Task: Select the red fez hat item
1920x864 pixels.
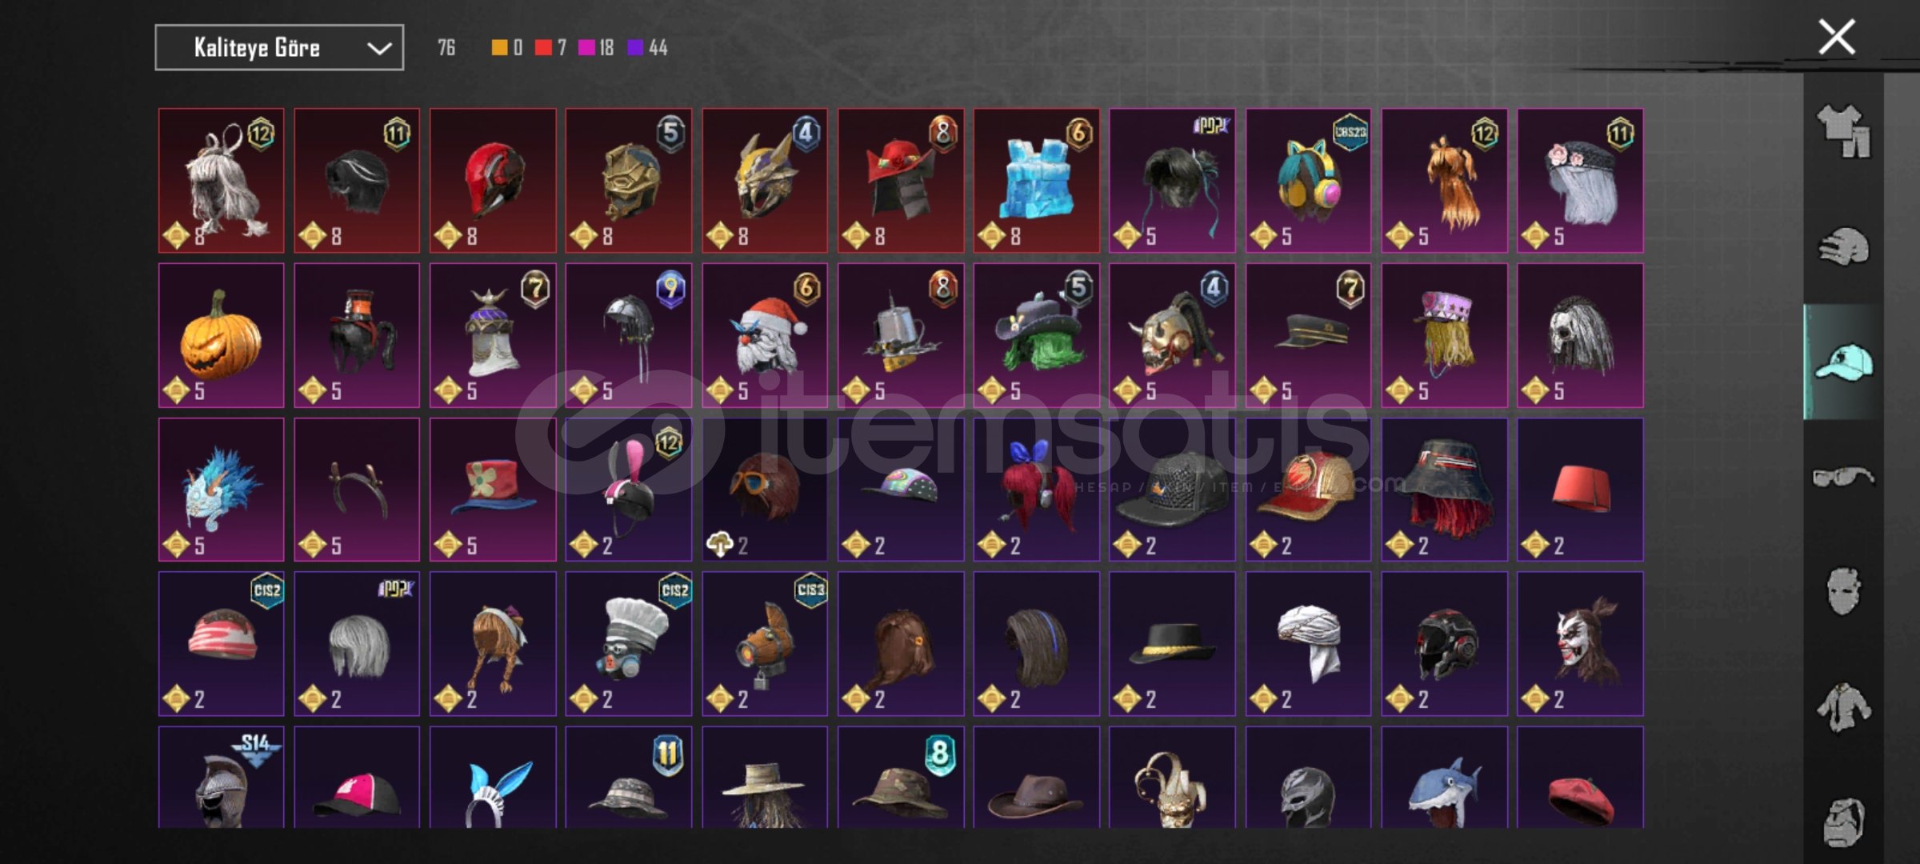Action: pyautogui.click(x=1581, y=490)
